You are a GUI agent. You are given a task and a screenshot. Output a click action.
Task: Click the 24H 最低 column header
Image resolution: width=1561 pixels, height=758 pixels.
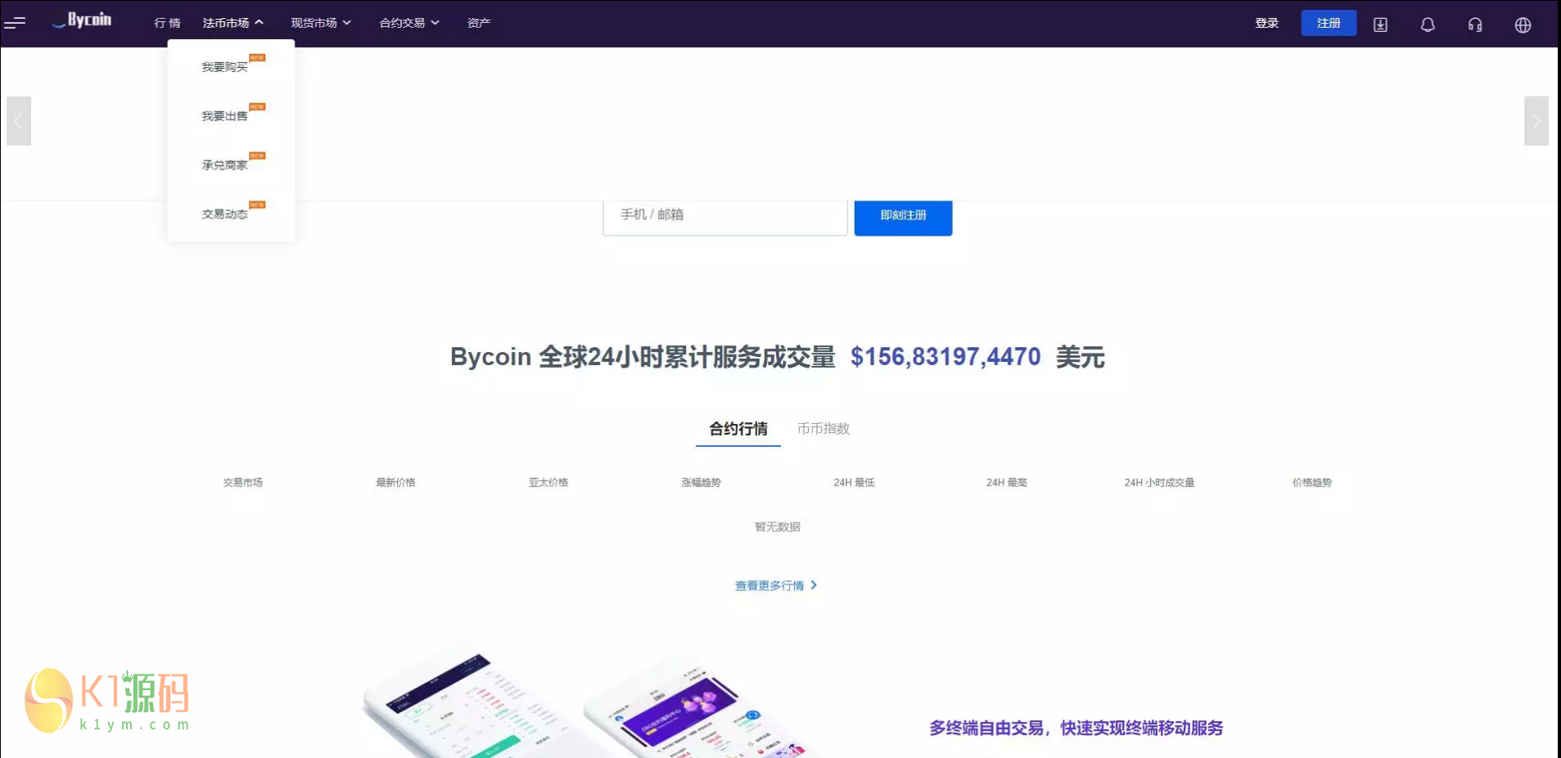click(x=854, y=483)
